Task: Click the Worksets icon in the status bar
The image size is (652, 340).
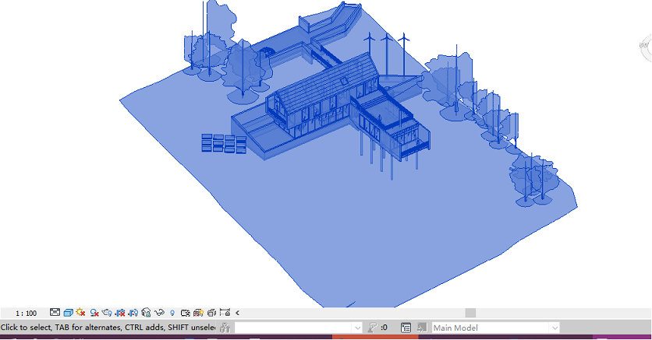Action: coord(225,328)
